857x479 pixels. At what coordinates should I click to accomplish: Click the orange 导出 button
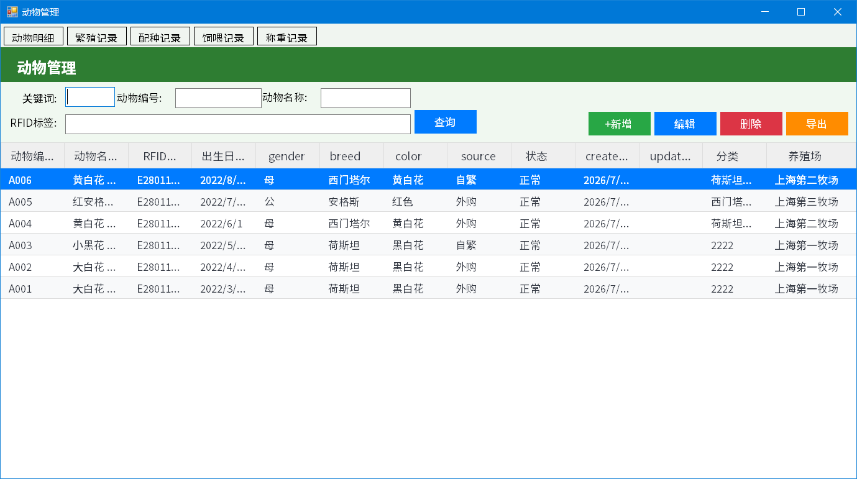pos(817,124)
